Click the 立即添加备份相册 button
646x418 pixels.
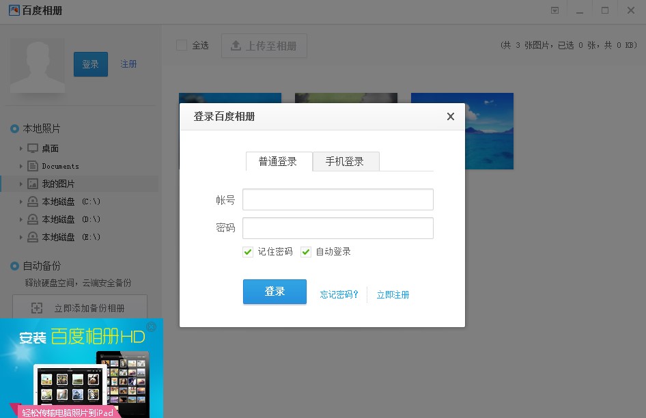(x=80, y=307)
